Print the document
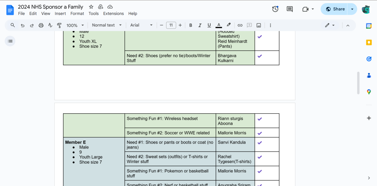This screenshot has height=186, width=377. pos(41,25)
